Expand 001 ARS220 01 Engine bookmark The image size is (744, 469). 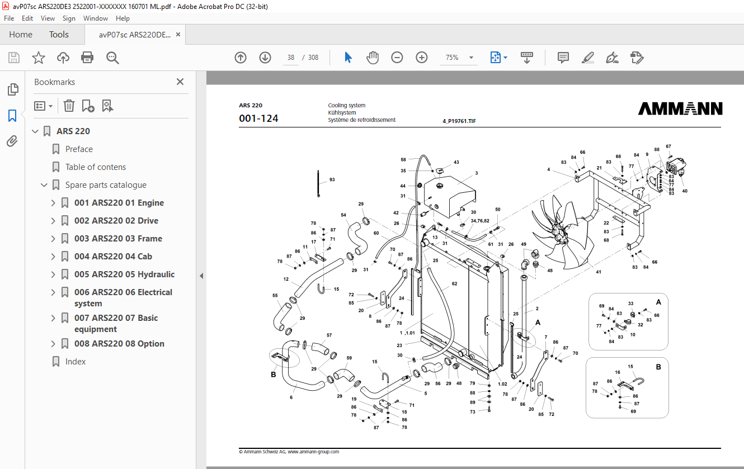(53, 203)
